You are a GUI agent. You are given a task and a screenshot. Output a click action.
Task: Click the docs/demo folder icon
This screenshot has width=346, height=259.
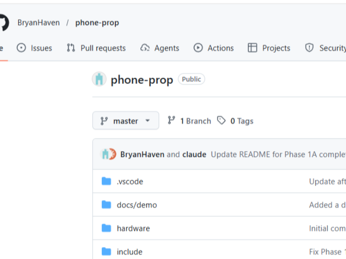click(106, 205)
